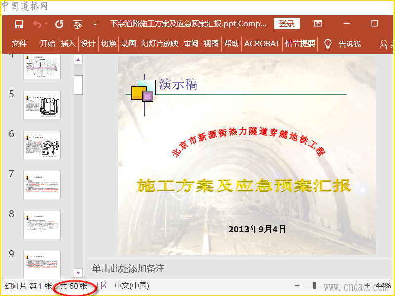
Task: Open the 幻灯片放映 ribbon tab
Action: (159, 44)
